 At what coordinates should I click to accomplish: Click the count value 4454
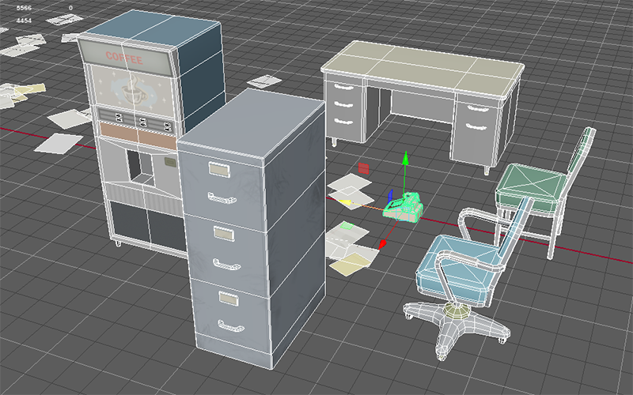click(24, 21)
